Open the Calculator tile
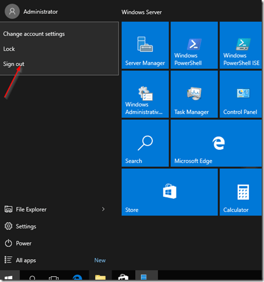Viewport: 264px width, 282px height. click(x=241, y=192)
